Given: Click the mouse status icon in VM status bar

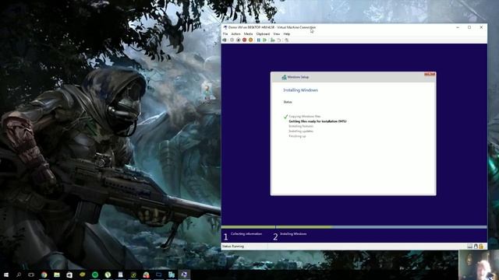Looking at the screenshot, I should [x=476, y=247].
